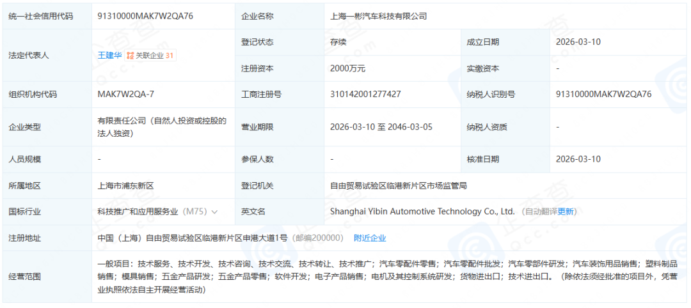Click the 国标行业 label cell

click(47, 212)
